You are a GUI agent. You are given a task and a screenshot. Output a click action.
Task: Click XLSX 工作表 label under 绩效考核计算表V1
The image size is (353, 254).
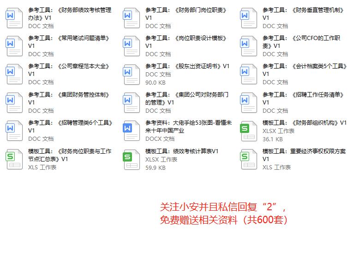[x=162, y=160]
